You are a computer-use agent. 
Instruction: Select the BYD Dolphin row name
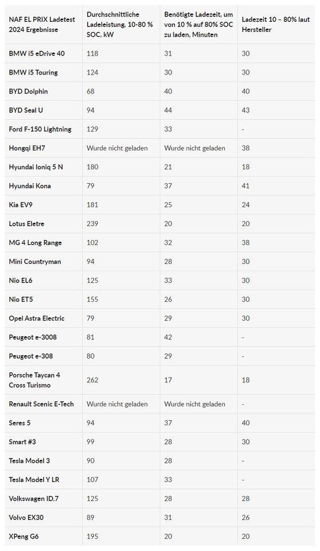(x=29, y=91)
